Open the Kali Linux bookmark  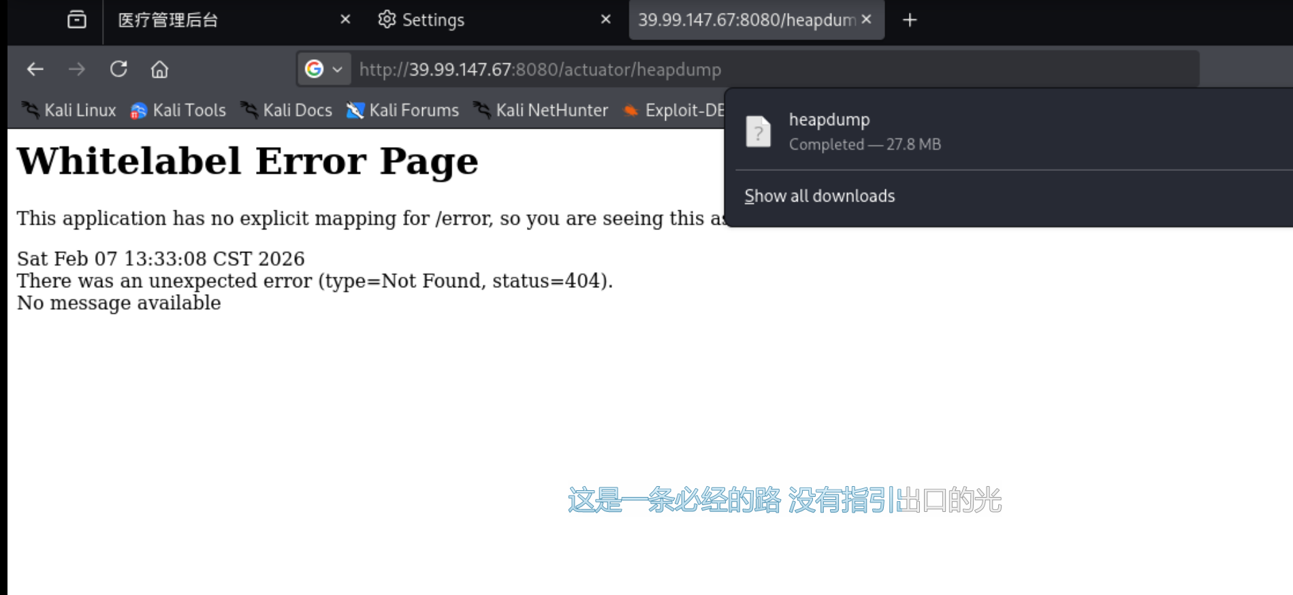[x=69, y=110]
